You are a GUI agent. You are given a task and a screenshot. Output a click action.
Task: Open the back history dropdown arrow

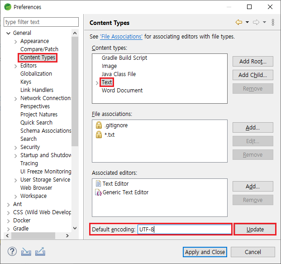[247, 22]
